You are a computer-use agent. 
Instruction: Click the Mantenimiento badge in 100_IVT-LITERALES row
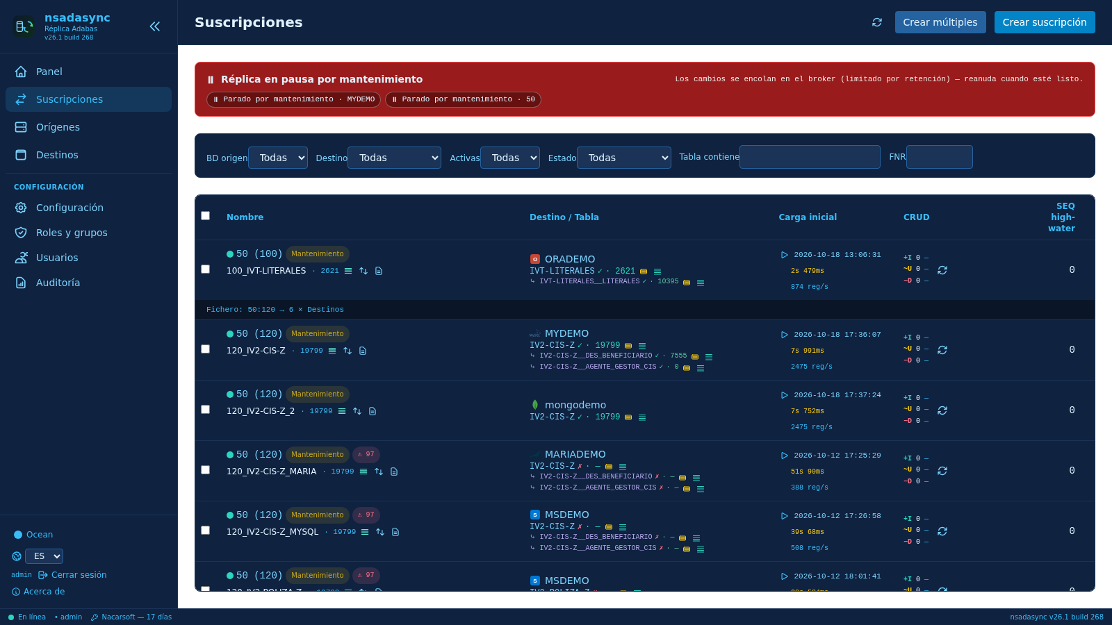click(318, 254)
